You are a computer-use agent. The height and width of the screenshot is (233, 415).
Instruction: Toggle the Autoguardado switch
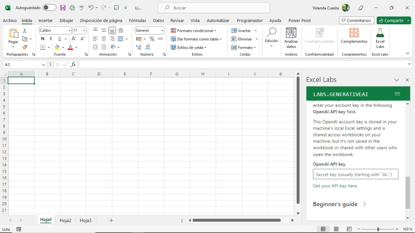[50, 8]
